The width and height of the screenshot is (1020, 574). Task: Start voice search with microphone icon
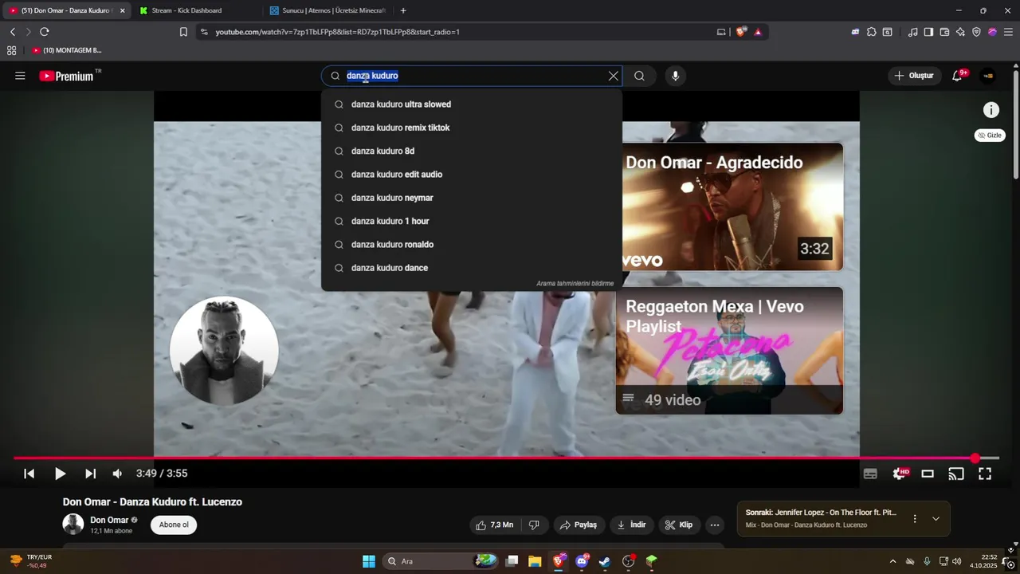(x=675, y=76)
